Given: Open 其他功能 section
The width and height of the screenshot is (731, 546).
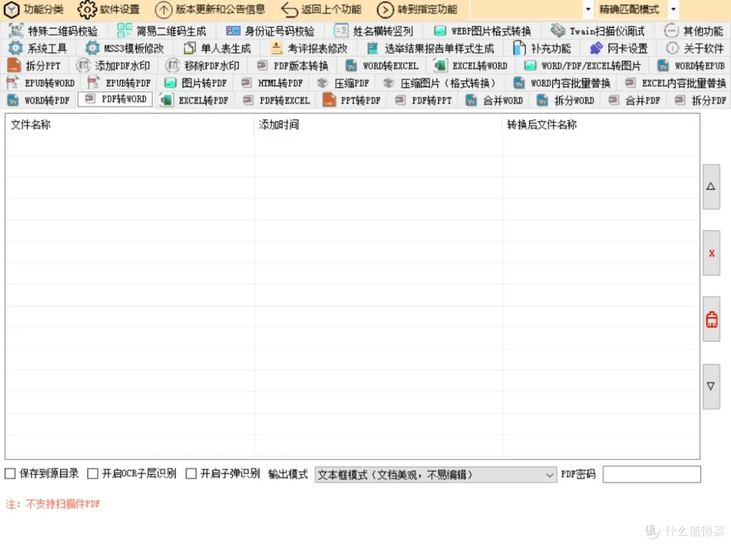Looking at the screenshot, I should tap(694, 31).
